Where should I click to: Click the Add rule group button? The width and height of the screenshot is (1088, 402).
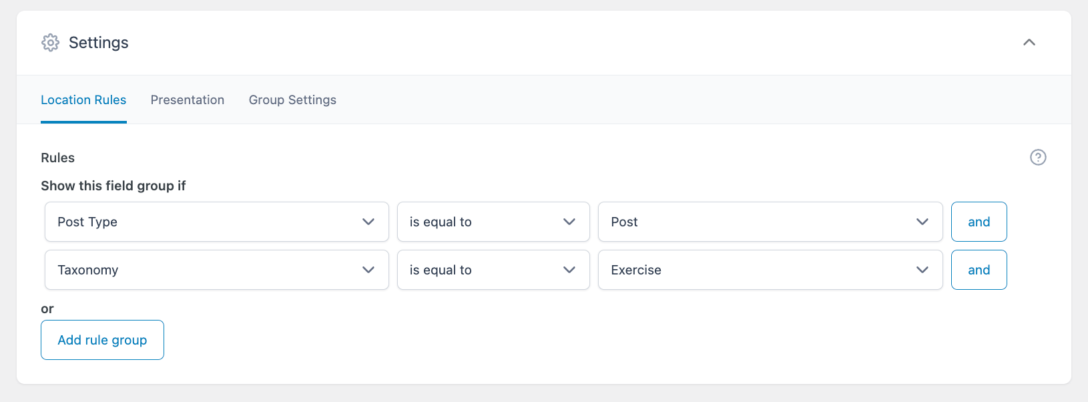pos(102,339)
